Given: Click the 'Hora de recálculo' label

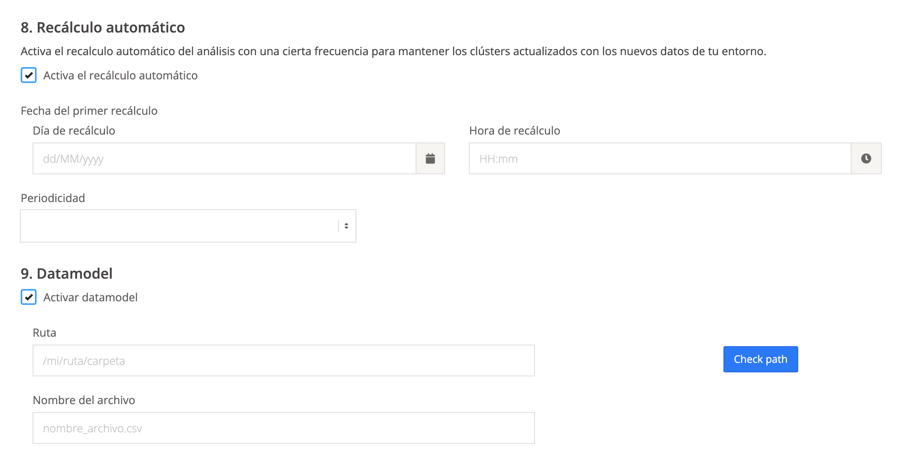Looking at the screenshot, I should (514, 131).
